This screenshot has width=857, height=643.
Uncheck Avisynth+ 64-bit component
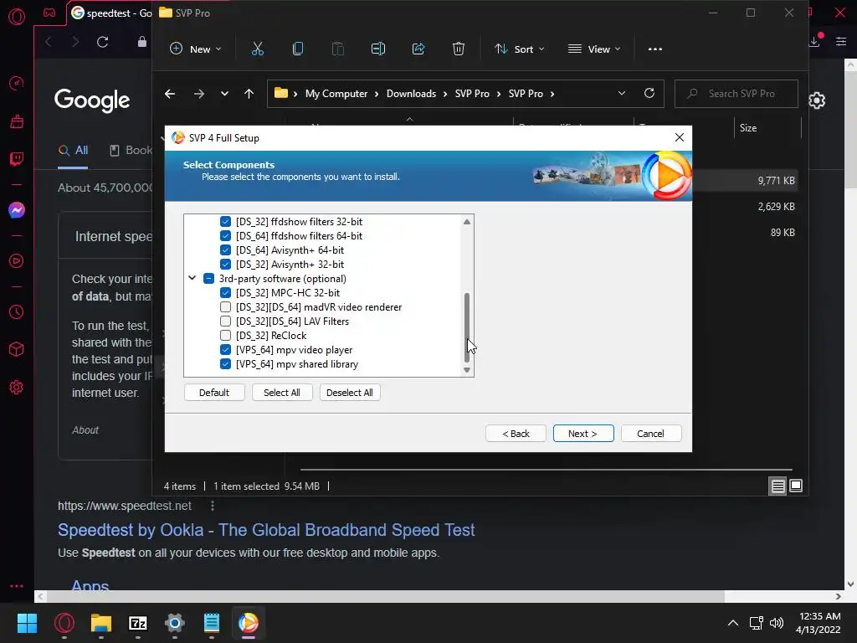tap(225, 249)
